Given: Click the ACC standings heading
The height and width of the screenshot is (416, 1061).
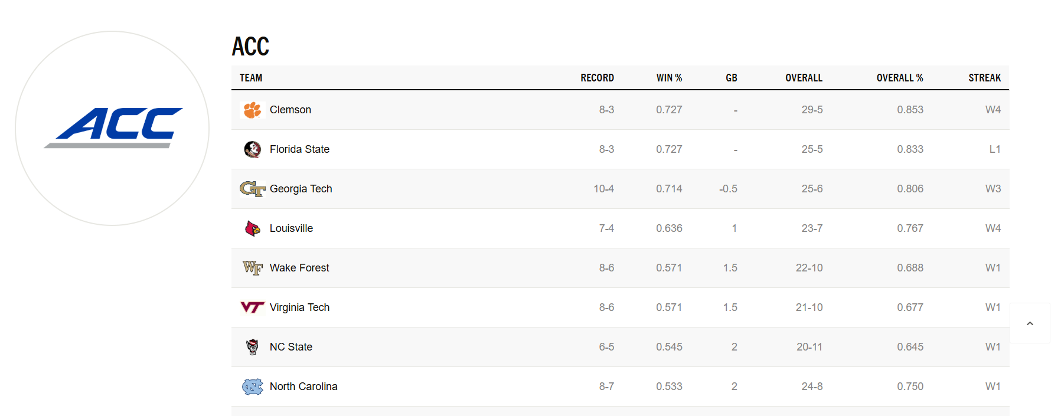Looking at the screenshot, I should pos(250,46).
